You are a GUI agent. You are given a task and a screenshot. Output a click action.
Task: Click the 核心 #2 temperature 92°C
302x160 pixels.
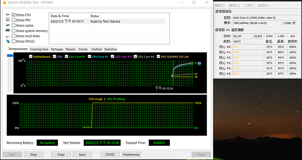[x=248, y=58]
